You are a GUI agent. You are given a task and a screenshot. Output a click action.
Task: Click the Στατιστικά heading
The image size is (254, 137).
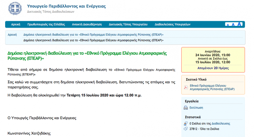(x=193, y=117)
